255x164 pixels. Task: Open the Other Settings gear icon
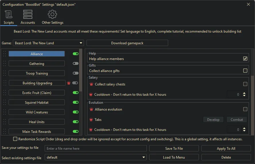[52, 14]
